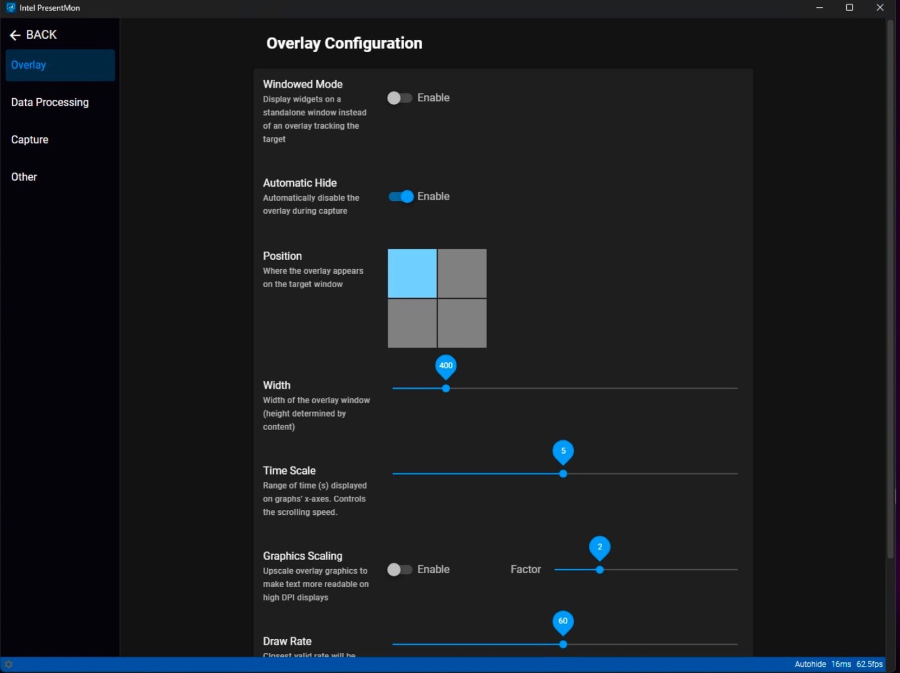Select top-right overlay position

click(462, 274)
